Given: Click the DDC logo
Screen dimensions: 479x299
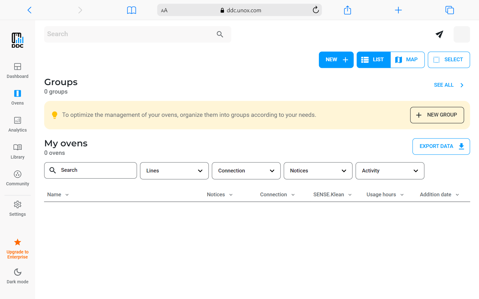Looking at the screenshot, I should click(18, 40).
